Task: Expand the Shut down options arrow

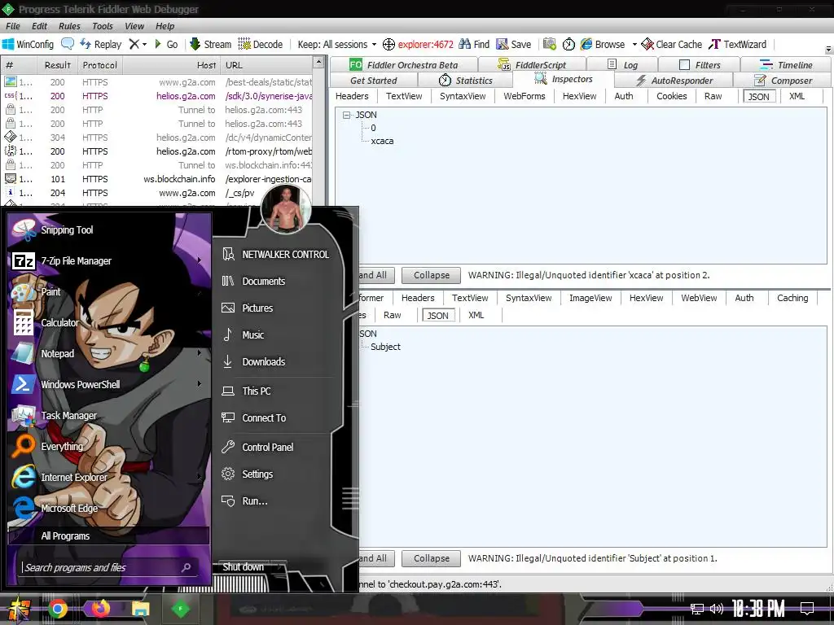Action: (x=279, y=567)
